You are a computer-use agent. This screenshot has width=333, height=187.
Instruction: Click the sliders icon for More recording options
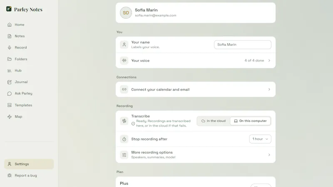(124, 155)
